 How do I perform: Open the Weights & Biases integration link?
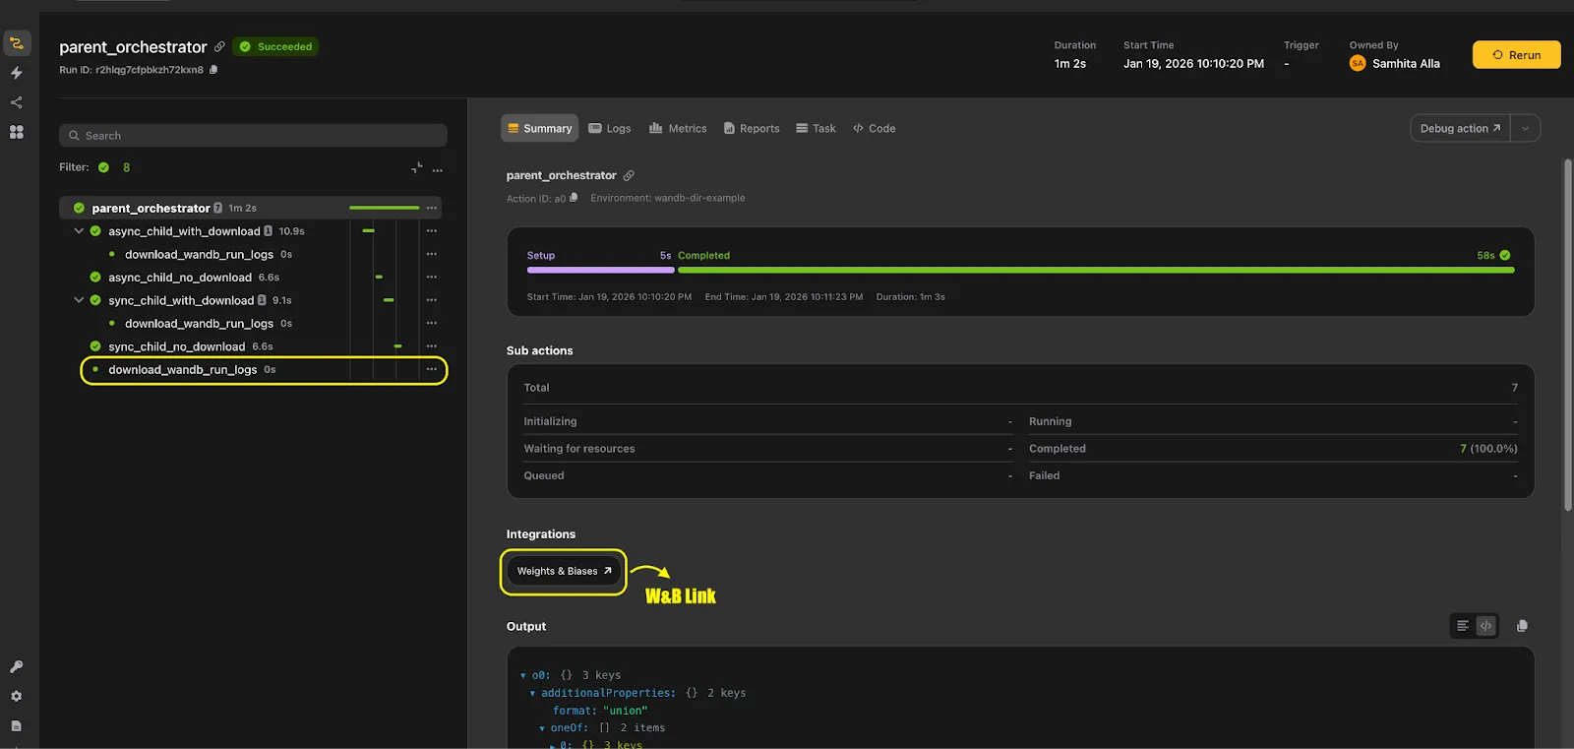coord(564,571)
